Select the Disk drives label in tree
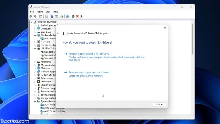Viewport: 220px width, 124px height. (x=46, y=32)
